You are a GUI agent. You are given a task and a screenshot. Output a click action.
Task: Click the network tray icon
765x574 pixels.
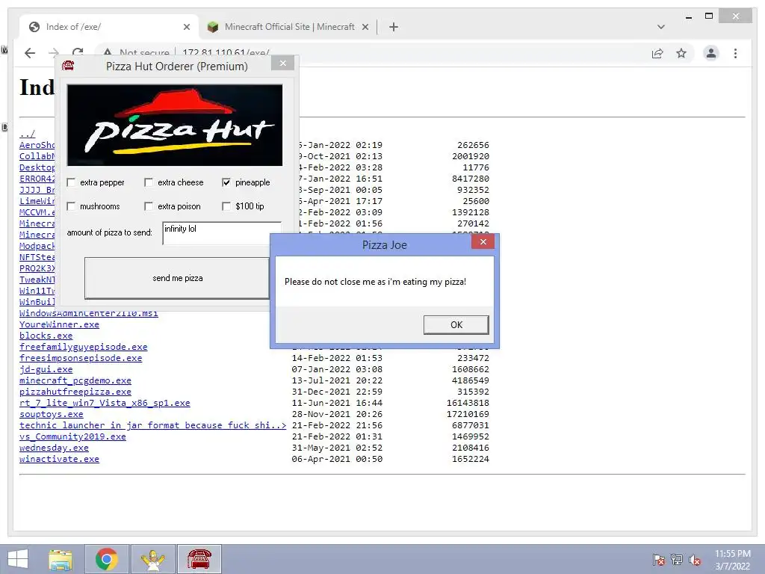[x=677, y=559]
